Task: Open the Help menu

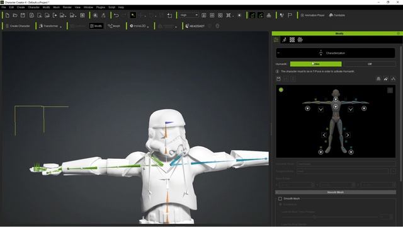Action: 121,7
